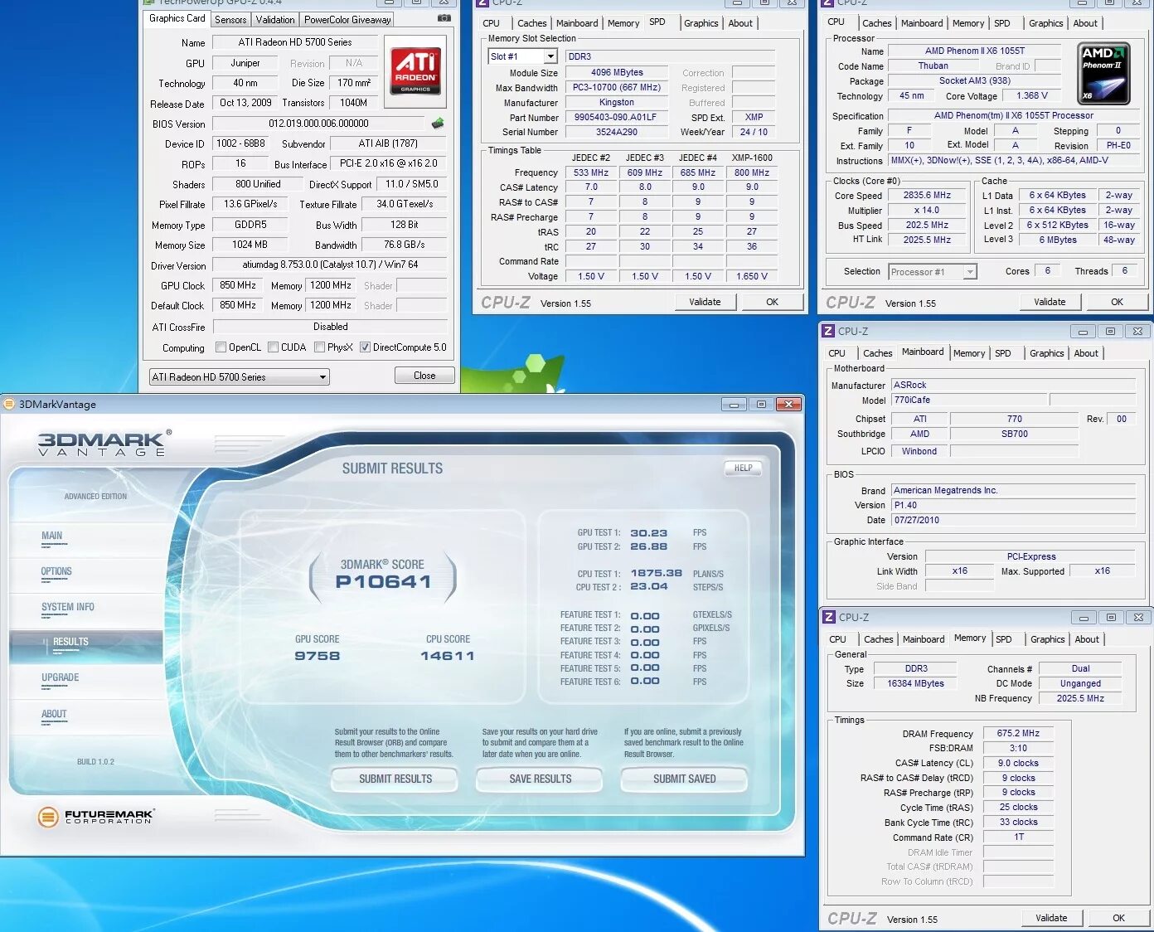Click OK in the CPU-Z Memory window
This screenshot has height=932, width=1154.
pos(1118,918)
